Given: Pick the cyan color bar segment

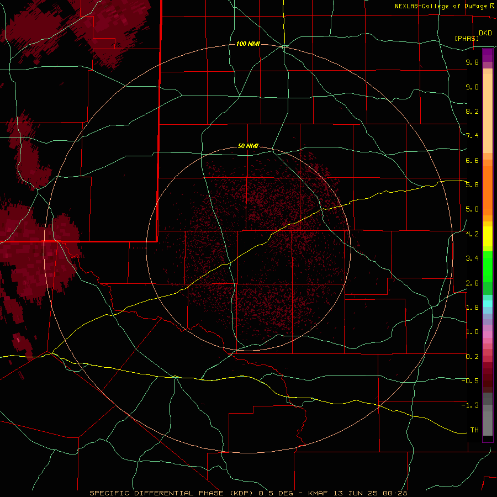Looking at the screenshot, I should 488,304.
